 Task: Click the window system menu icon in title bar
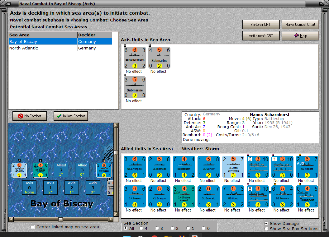[7, 3]
